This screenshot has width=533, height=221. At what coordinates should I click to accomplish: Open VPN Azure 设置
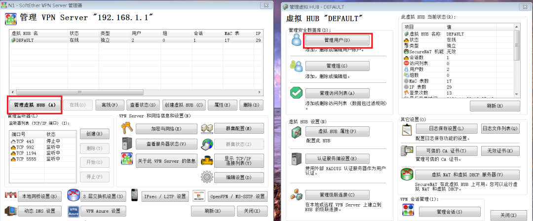103,211
